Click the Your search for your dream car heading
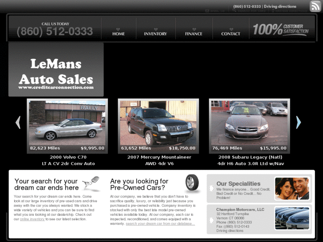Screen dimensions: 323x242 click(x=46, y=184)
